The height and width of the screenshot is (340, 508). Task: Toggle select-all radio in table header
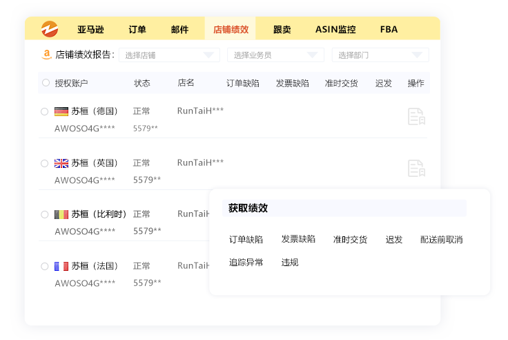point(46,83)
